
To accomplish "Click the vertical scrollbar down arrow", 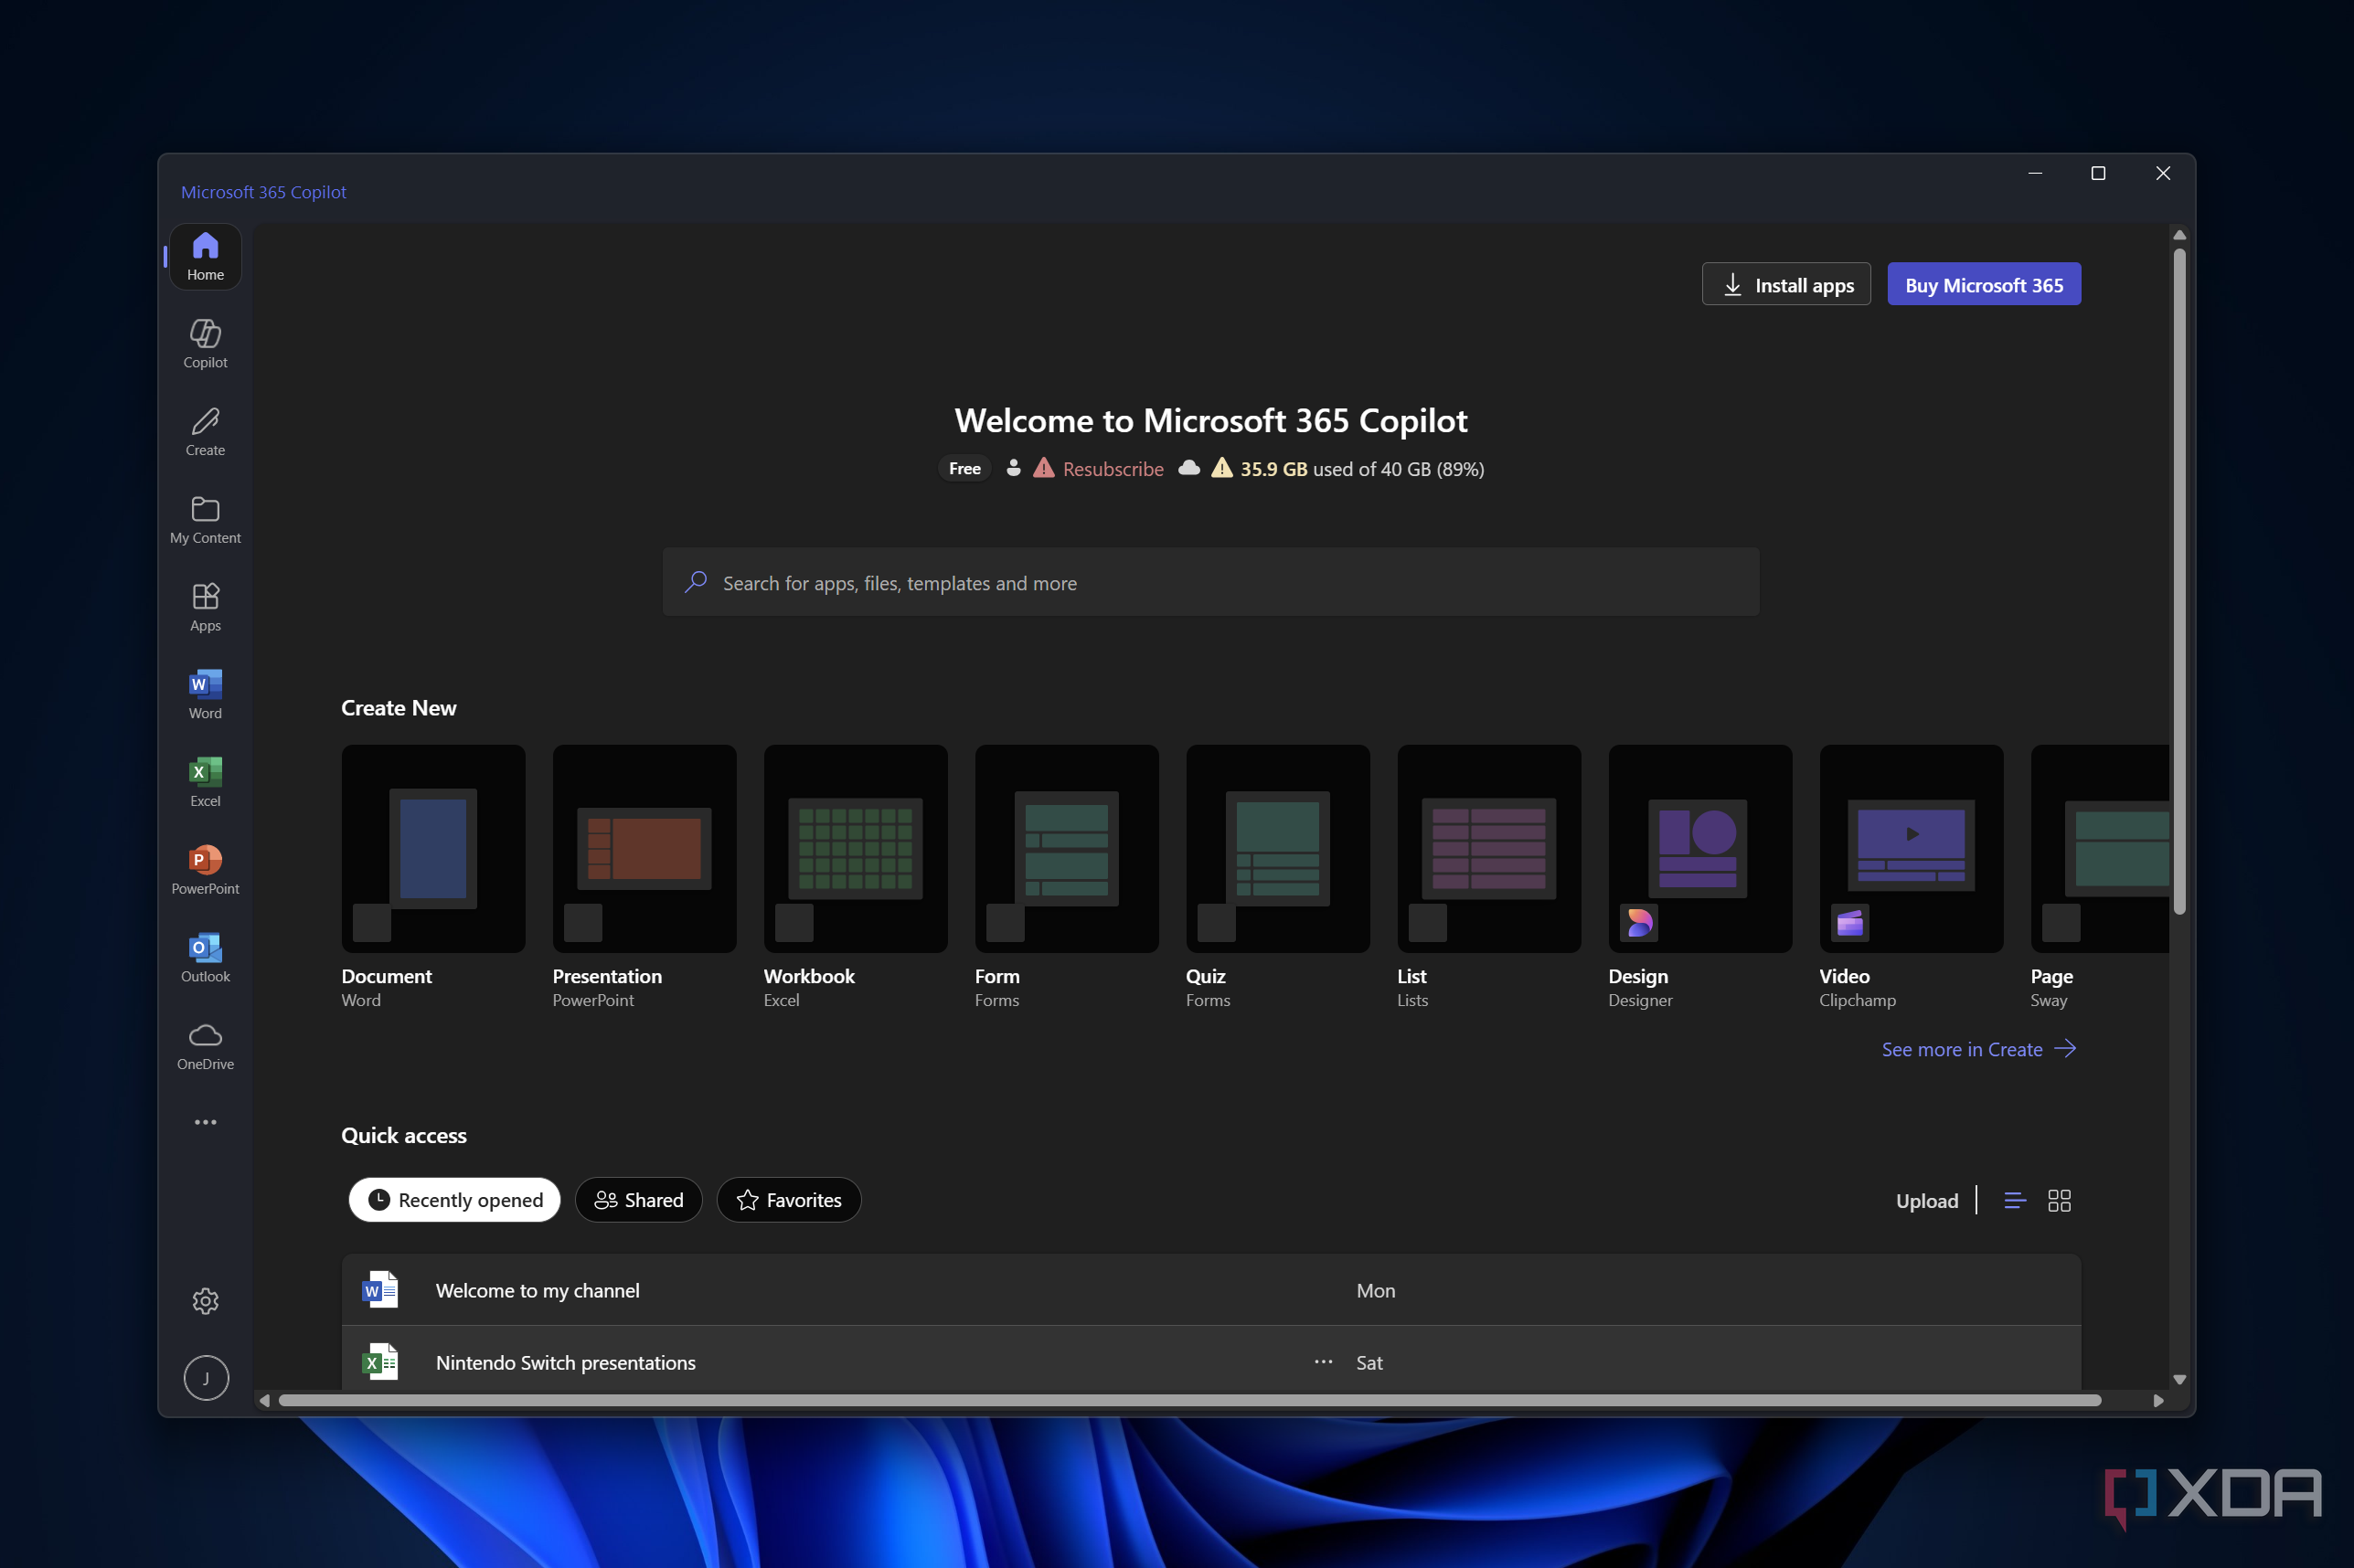I will 2178,1379.
